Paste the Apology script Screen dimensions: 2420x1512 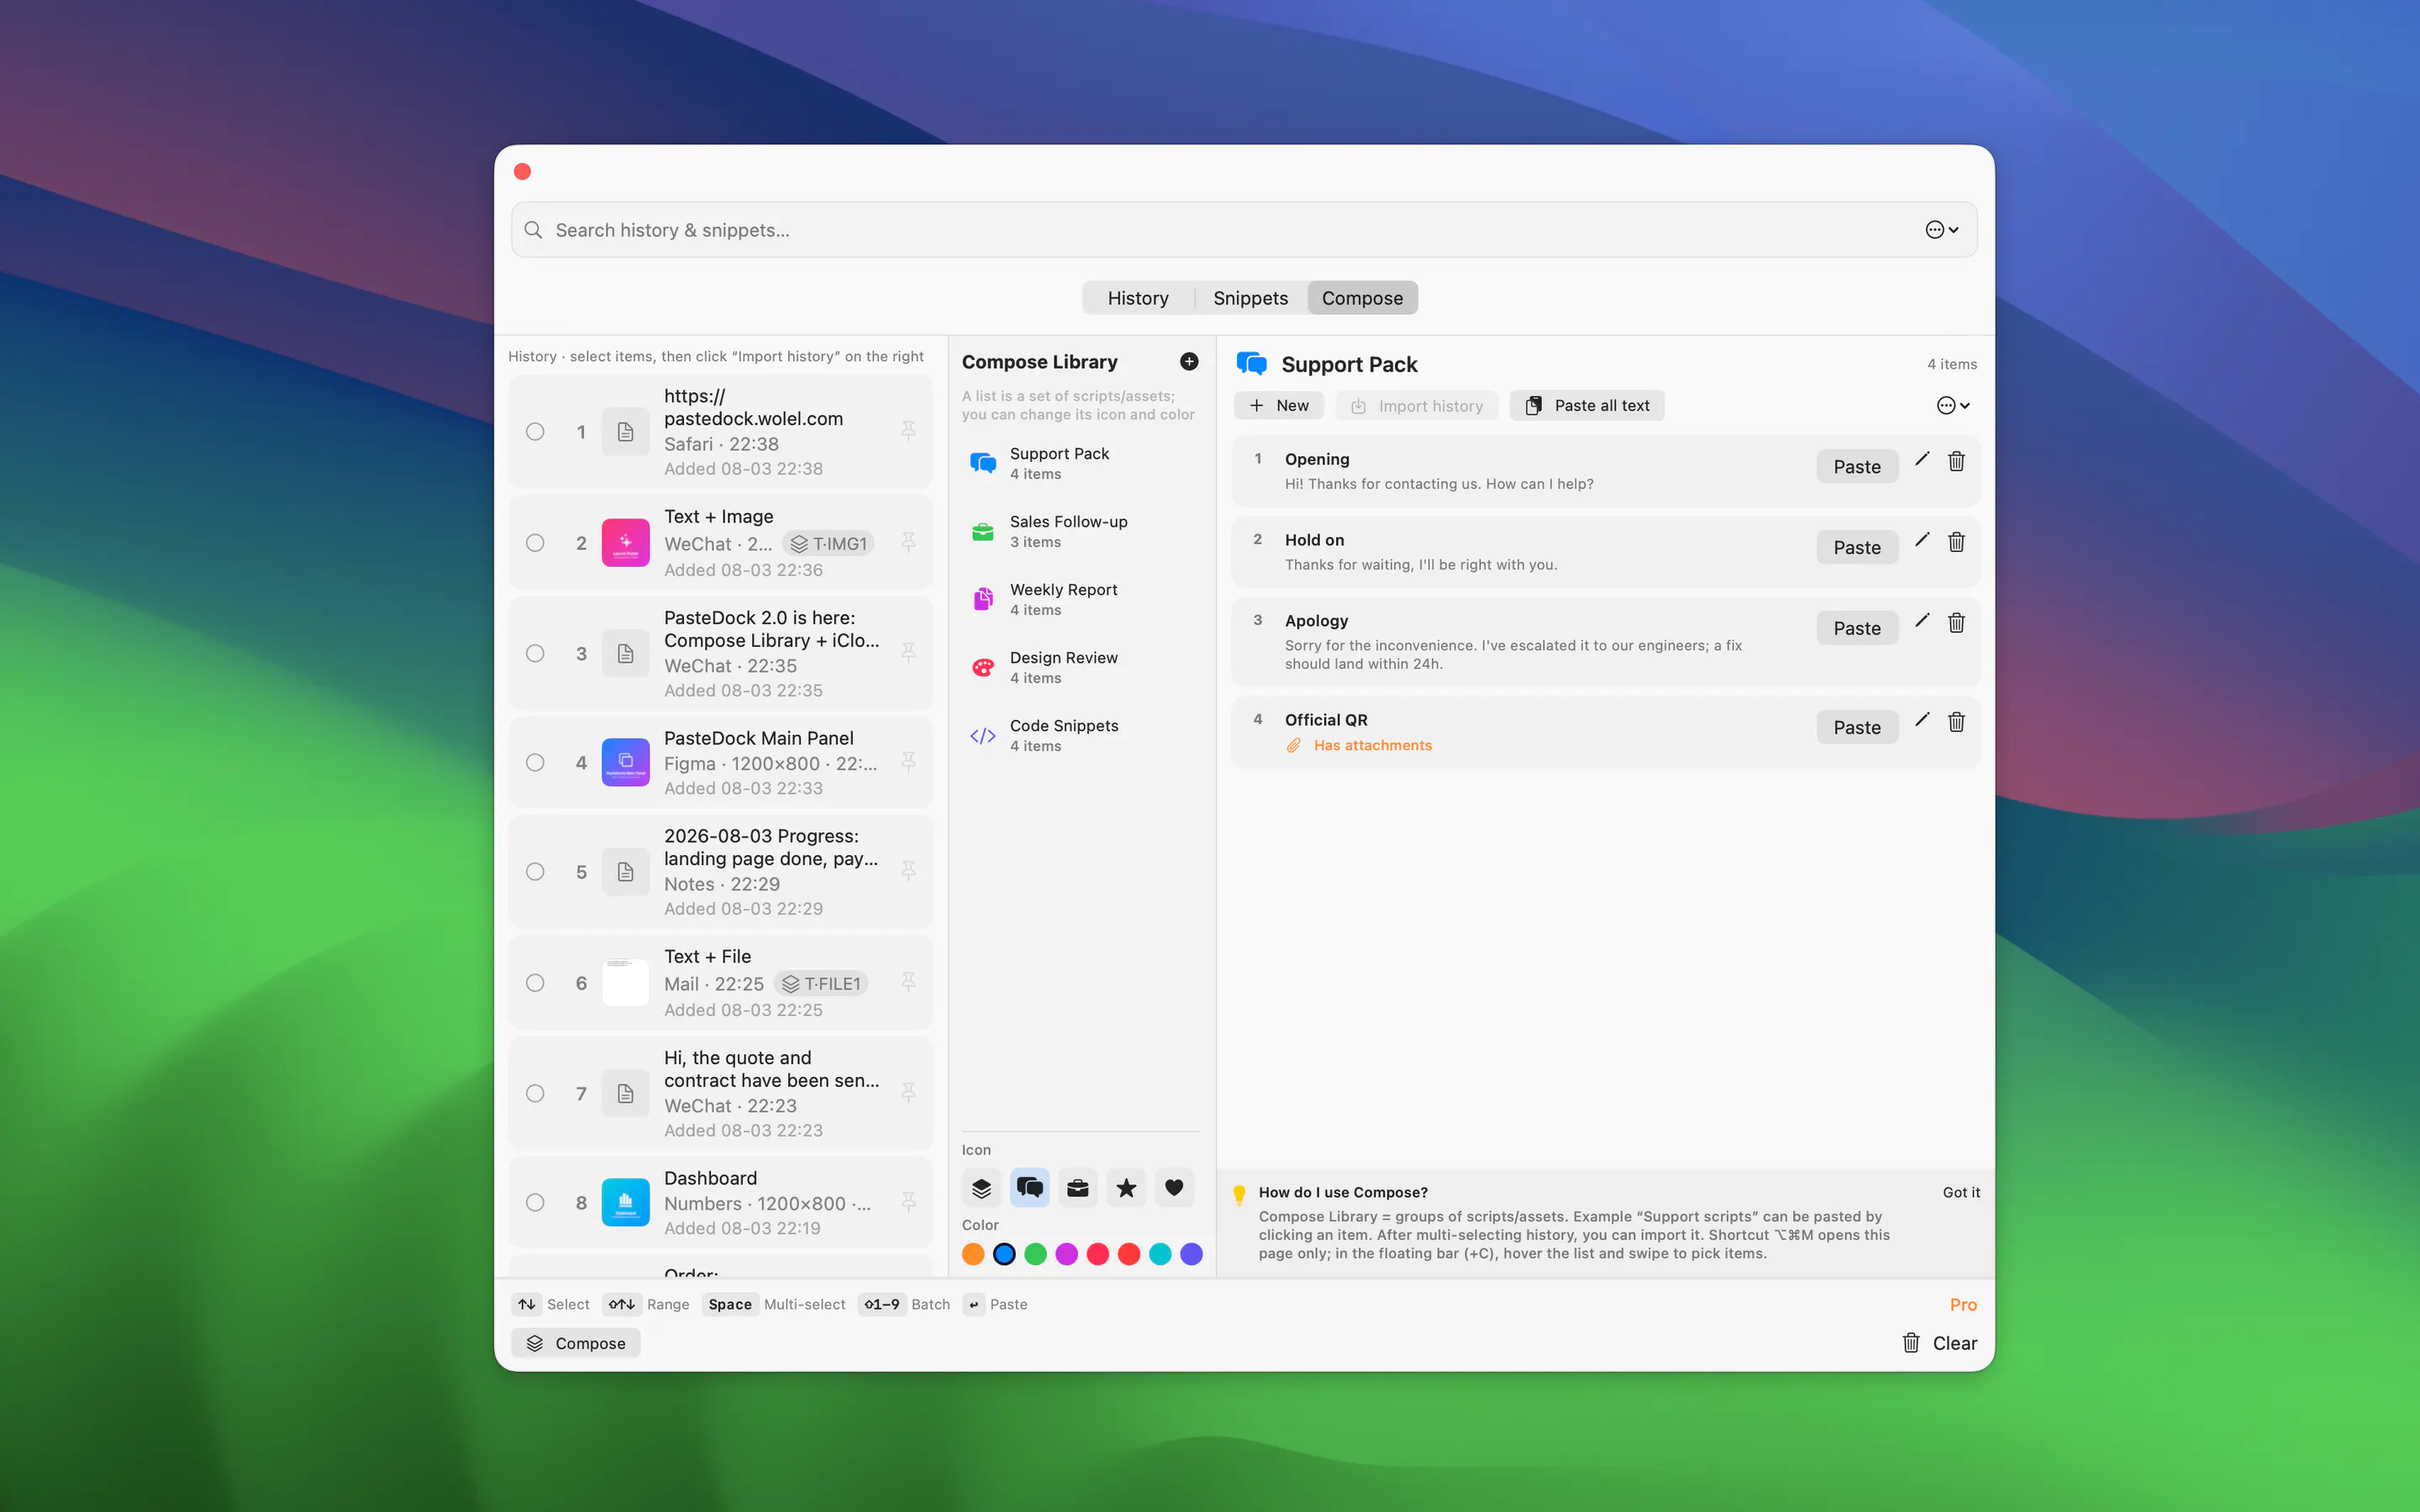coord(1857,629)
